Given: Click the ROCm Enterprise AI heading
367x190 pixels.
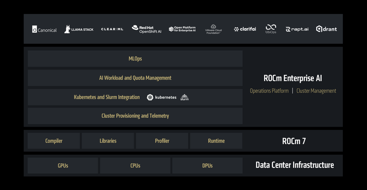Looking at the screenshot, I should coord(292,78).
